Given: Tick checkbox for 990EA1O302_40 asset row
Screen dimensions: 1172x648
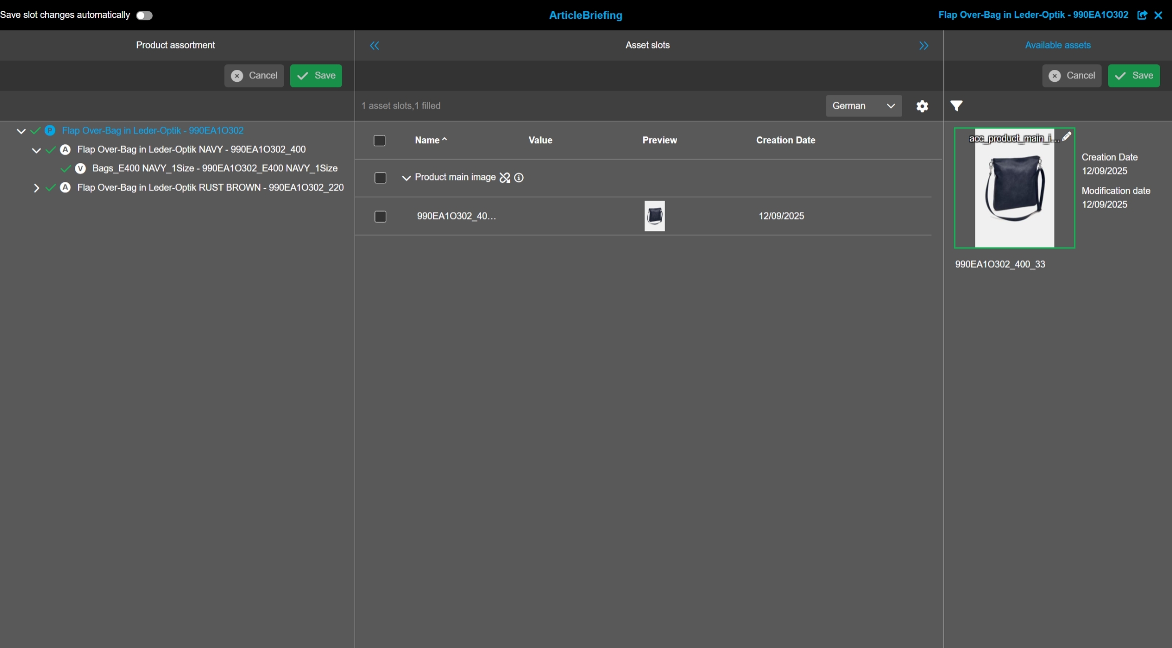Looking at the screenshot, I should tap(380, 216).
